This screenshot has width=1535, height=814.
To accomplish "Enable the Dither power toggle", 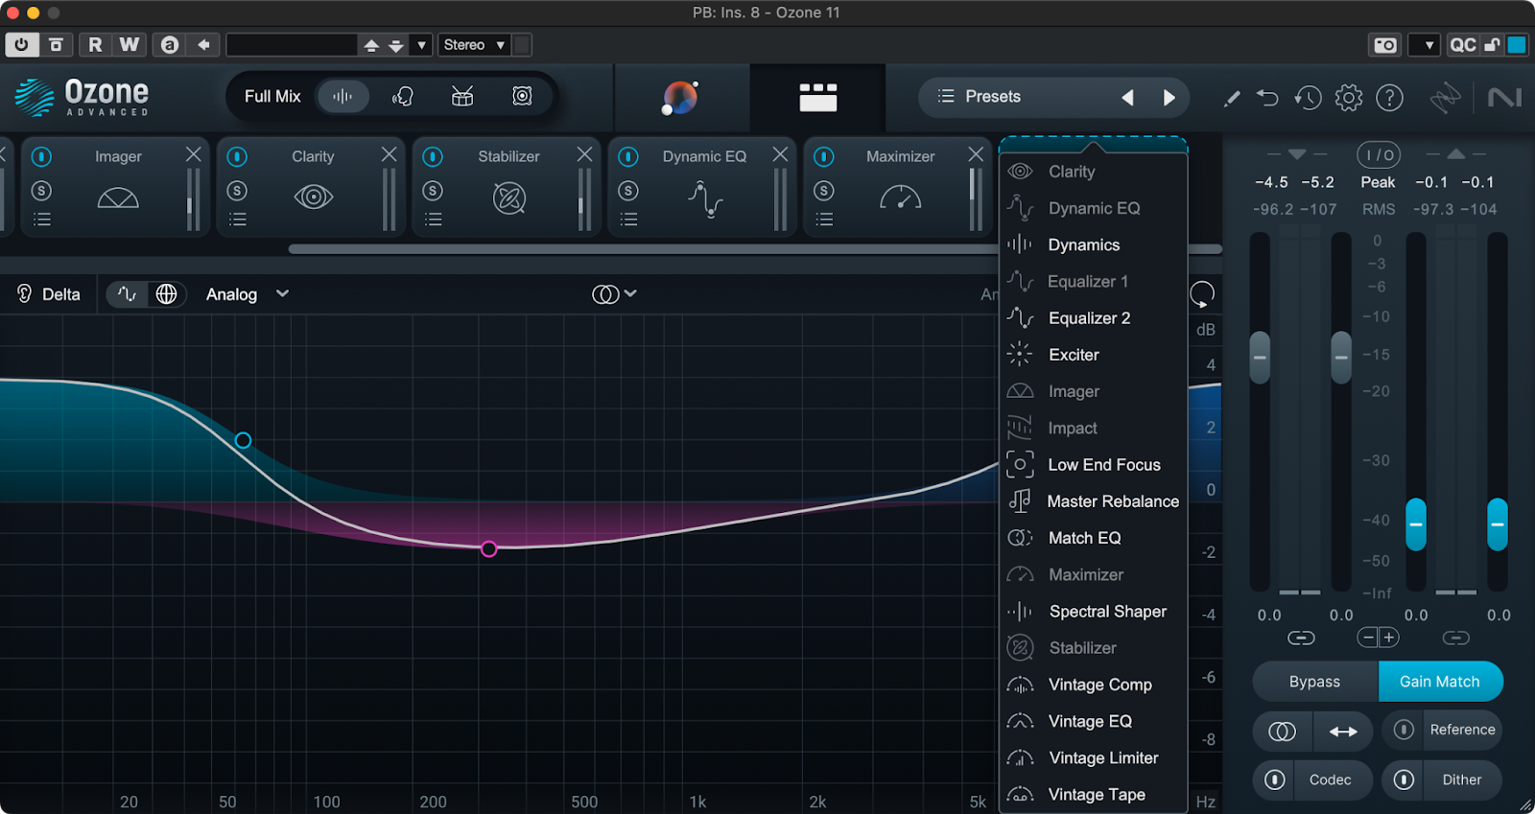I will pos(1404,779).
